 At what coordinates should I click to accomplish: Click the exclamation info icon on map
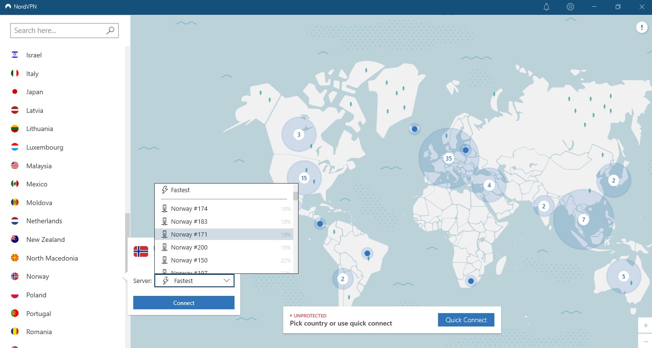click(x=641, y=28)
